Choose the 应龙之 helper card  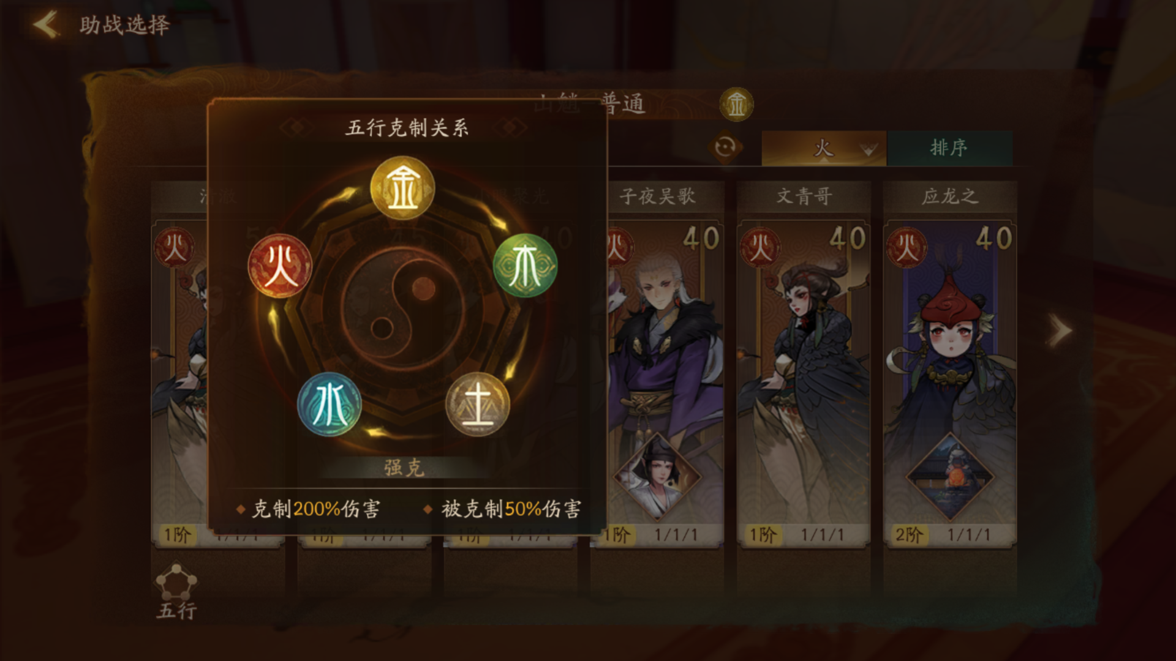(x=950, y=364)
